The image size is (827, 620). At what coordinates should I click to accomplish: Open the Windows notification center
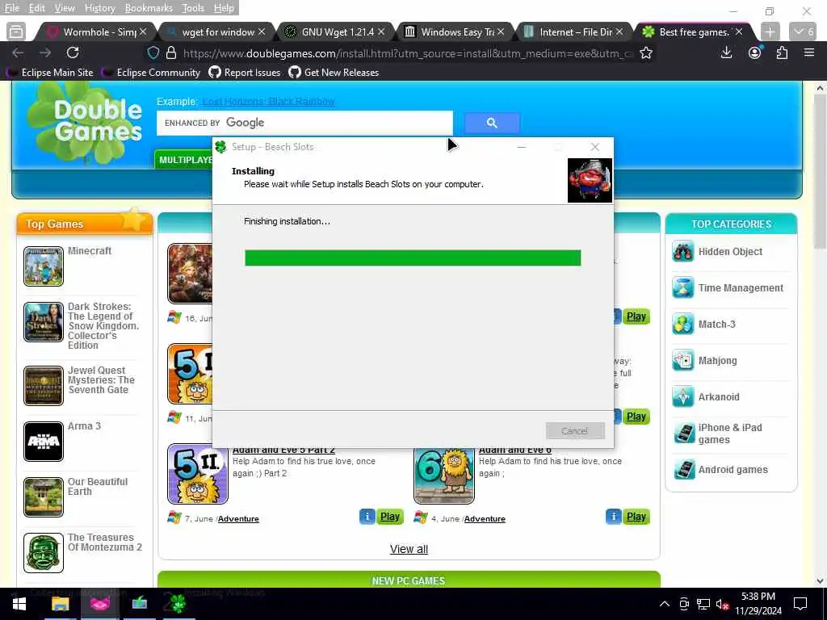[x=800, y=604]
